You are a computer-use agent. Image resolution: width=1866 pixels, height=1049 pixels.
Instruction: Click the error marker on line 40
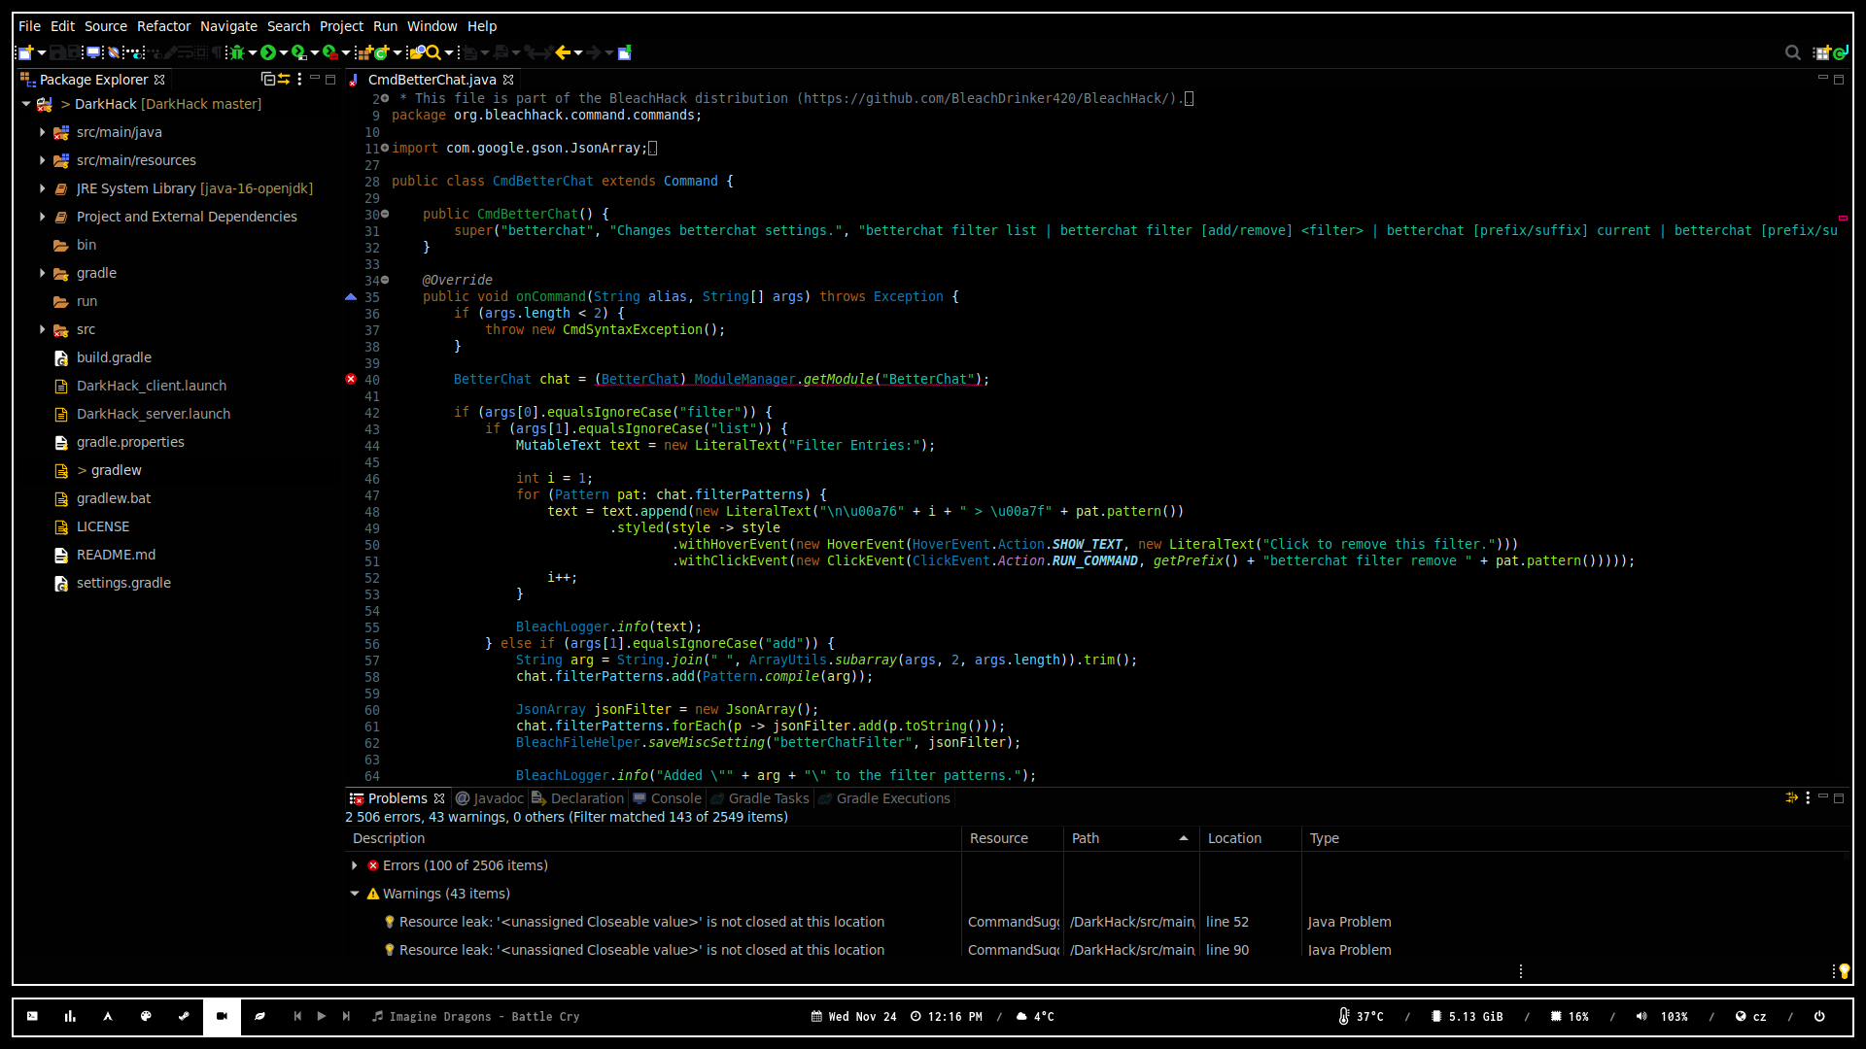pos(351,380)
